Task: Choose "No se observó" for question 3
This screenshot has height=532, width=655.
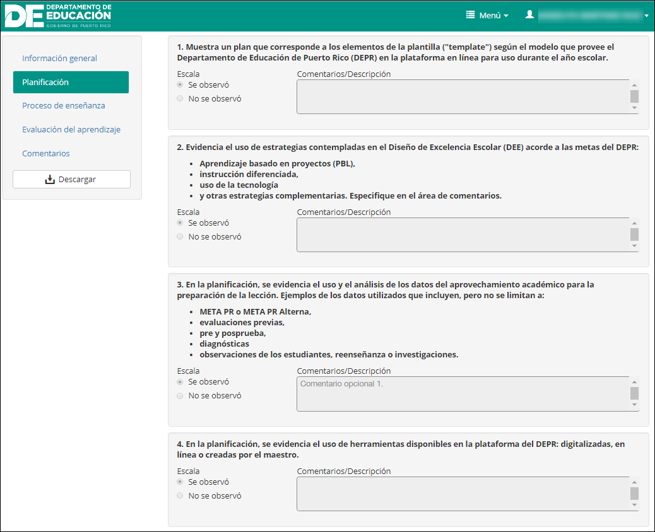Action: [x=180, y=396]
